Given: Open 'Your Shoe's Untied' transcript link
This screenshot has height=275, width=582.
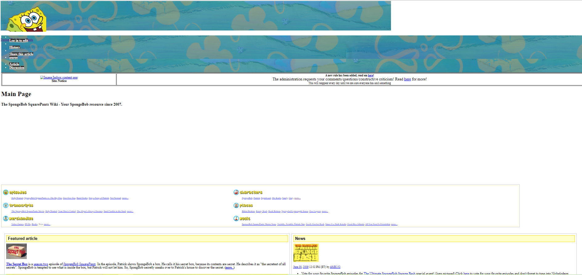Looking at the screenshot, I should tap(67, 211).
